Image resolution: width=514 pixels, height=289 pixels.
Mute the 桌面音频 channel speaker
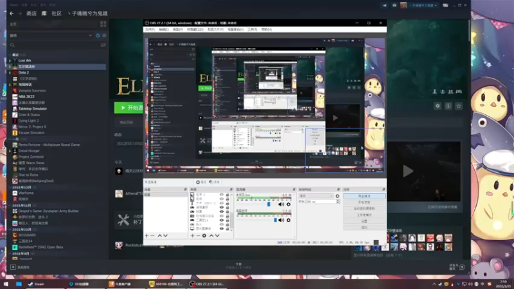tap(281, 220)
